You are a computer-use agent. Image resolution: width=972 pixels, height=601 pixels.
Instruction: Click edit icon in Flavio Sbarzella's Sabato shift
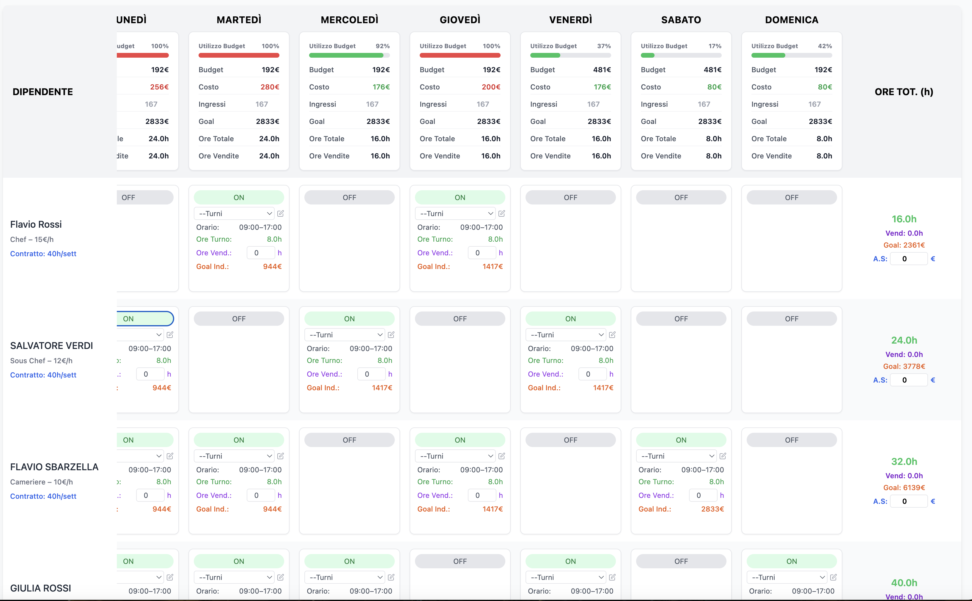[x=723, y=456]
